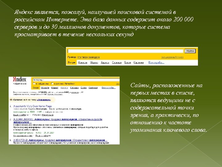The width and height of the screenshot is (222, 167).
Task: Open Словари tab on results page
Action: click(74, 88)
